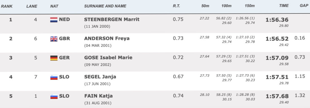Click Slovenia flag next to FAIN Katja
The image size is (310, 108).
(54, 96)
